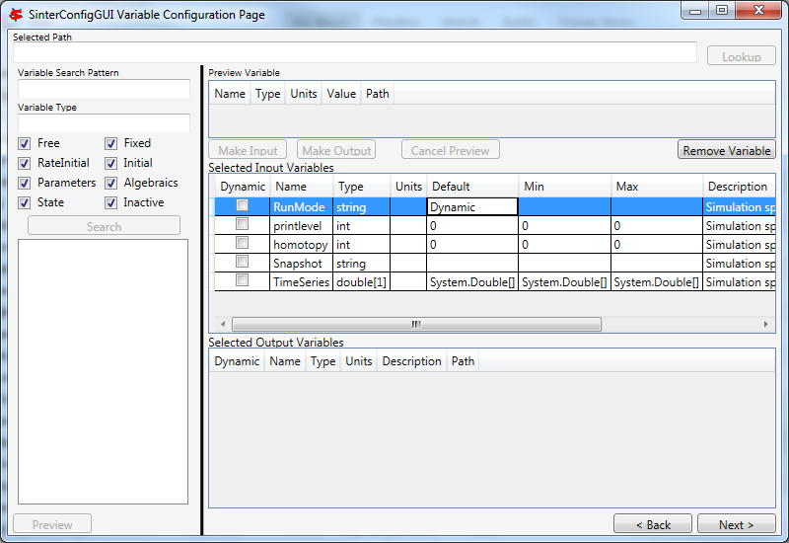Disable the Algebraics checkbox

point(111,183)
